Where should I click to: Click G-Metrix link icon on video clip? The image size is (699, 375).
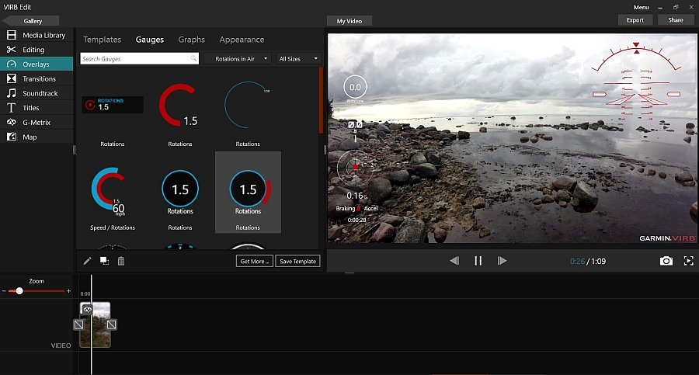[87, 309]
